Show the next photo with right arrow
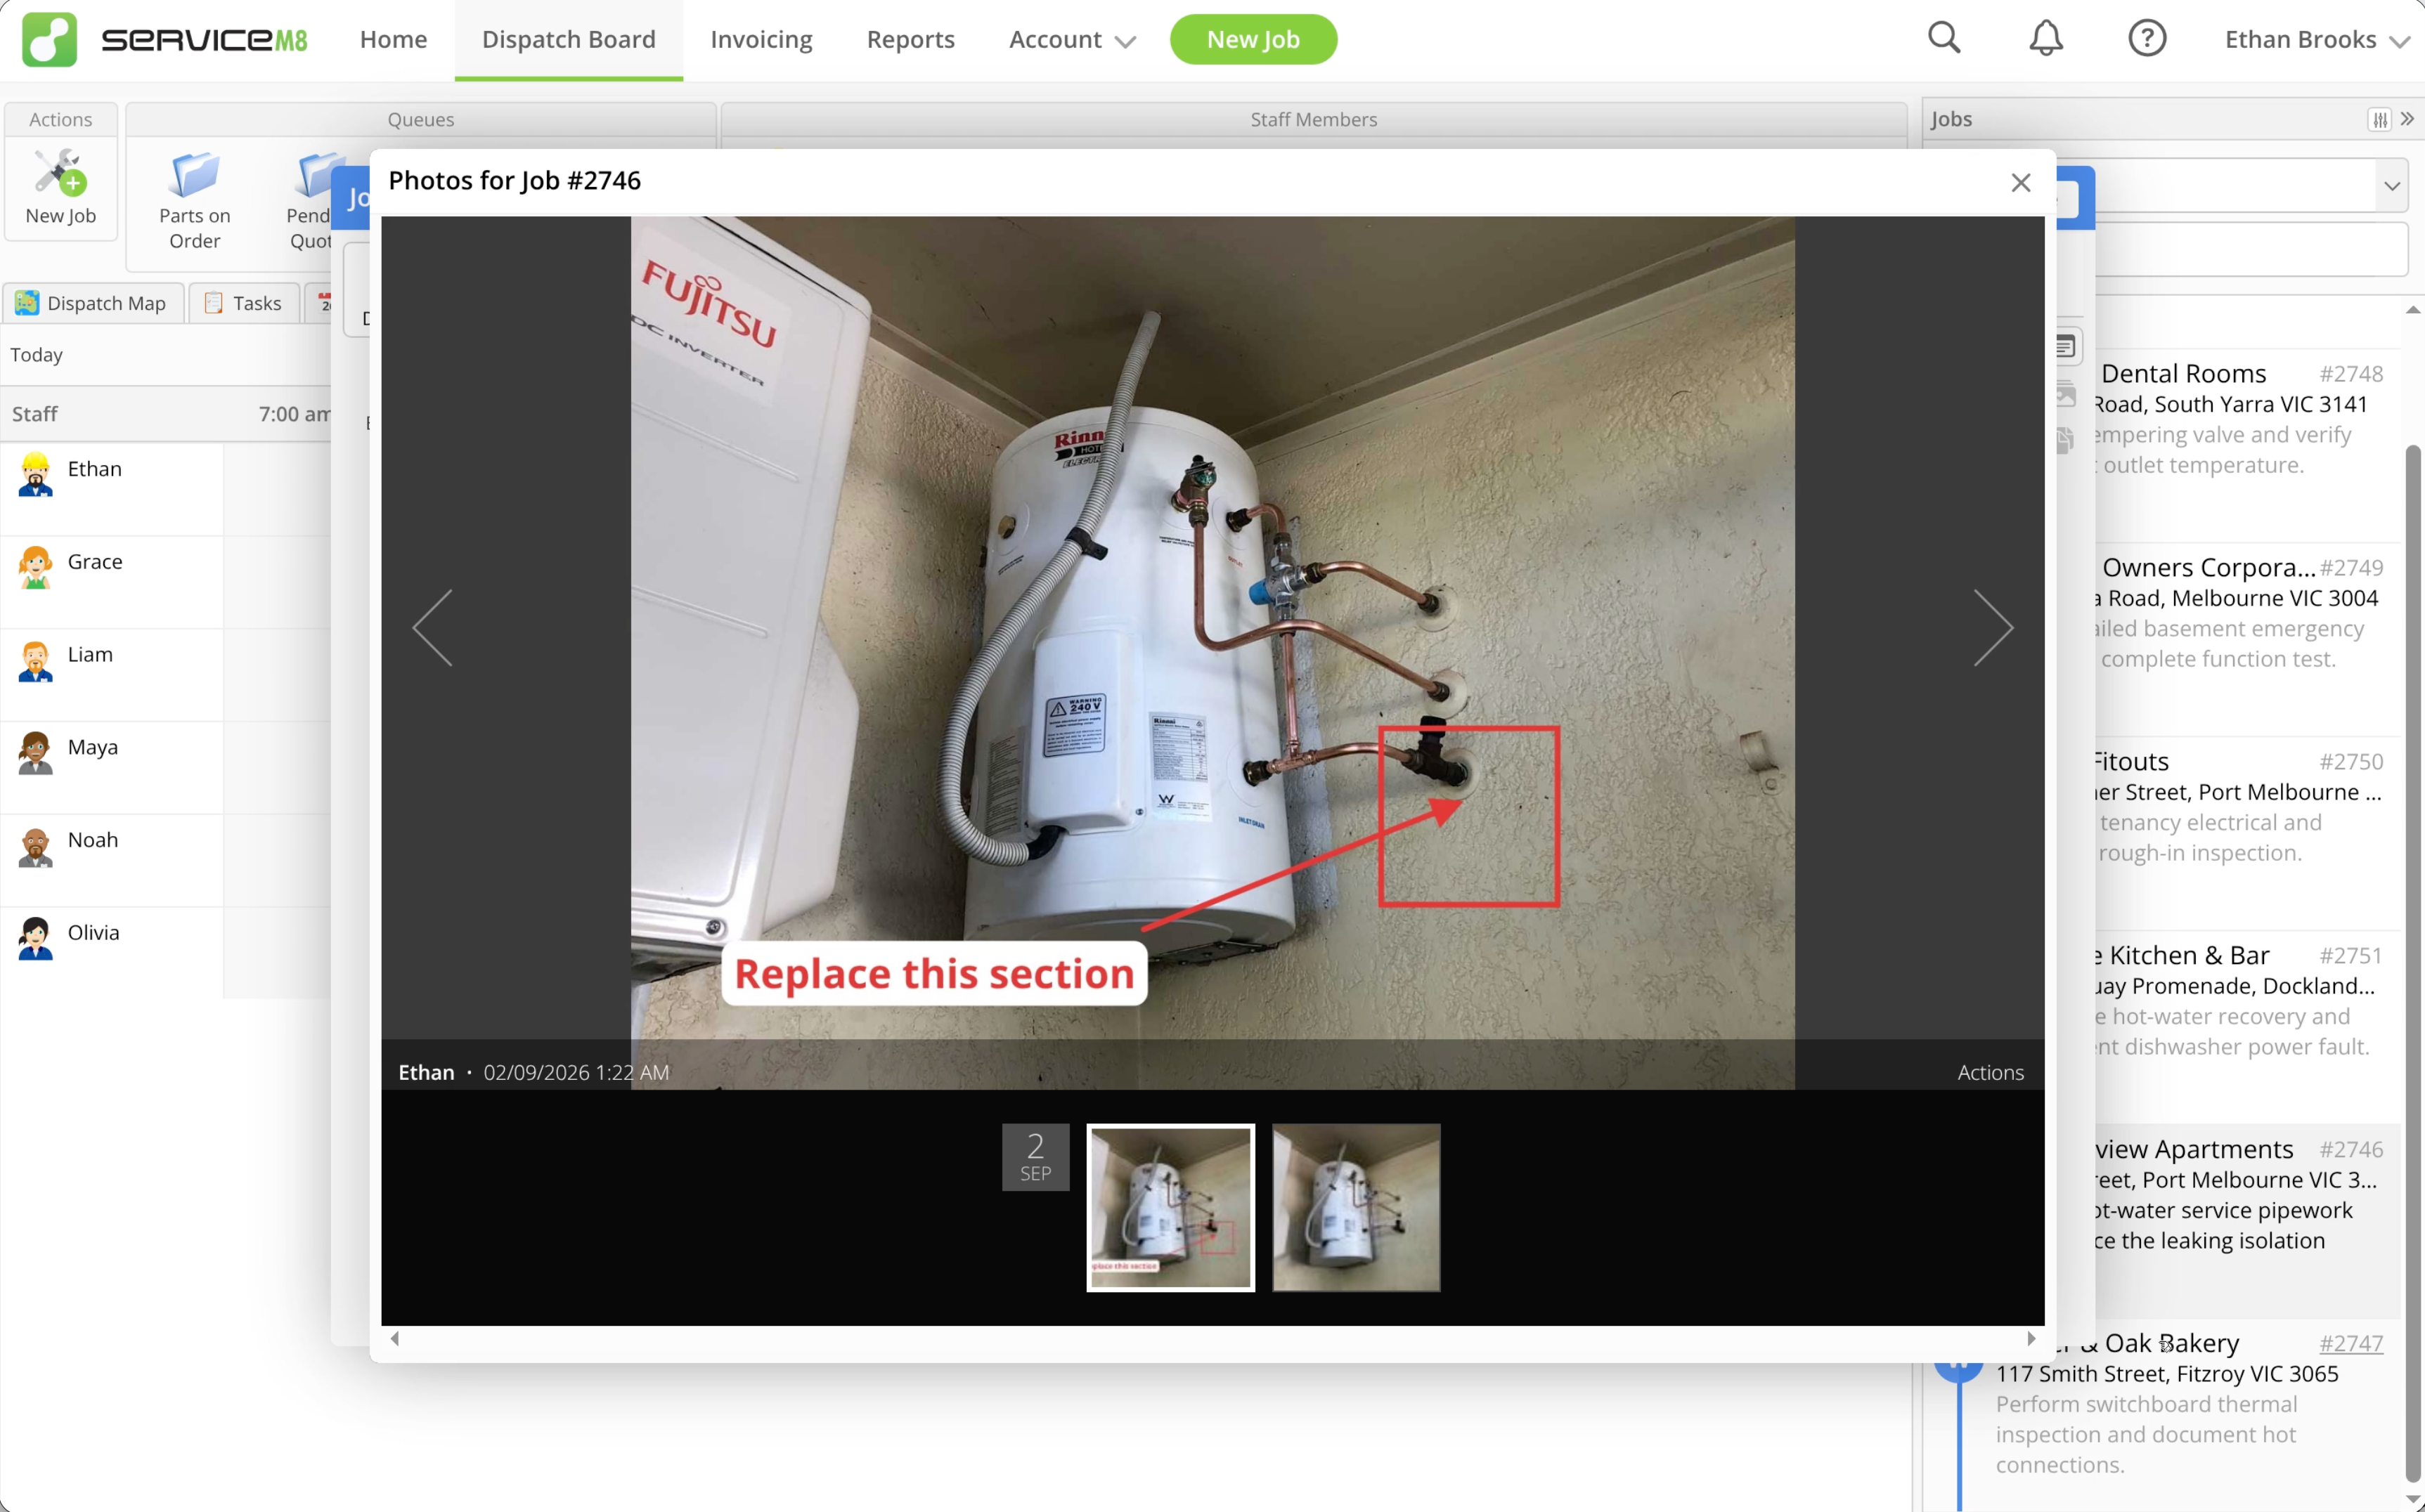Image resolution: width=2425 pixels, height=1512 pixels. tap(1993, 627)
